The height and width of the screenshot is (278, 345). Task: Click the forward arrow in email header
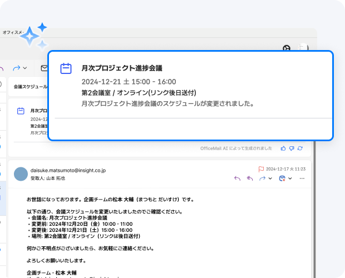coord(262,178)
